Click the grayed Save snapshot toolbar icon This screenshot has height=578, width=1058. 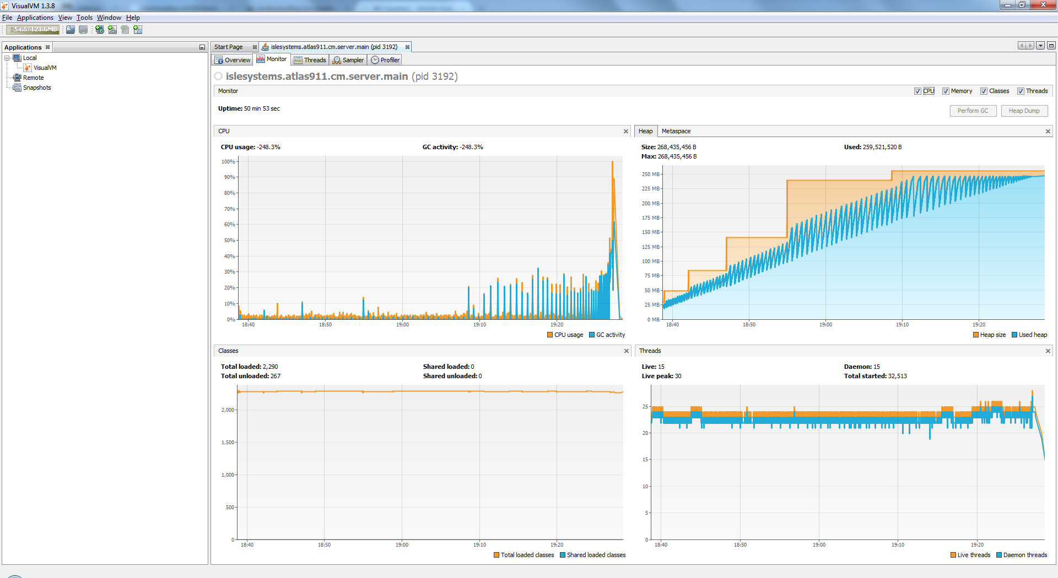83,30
